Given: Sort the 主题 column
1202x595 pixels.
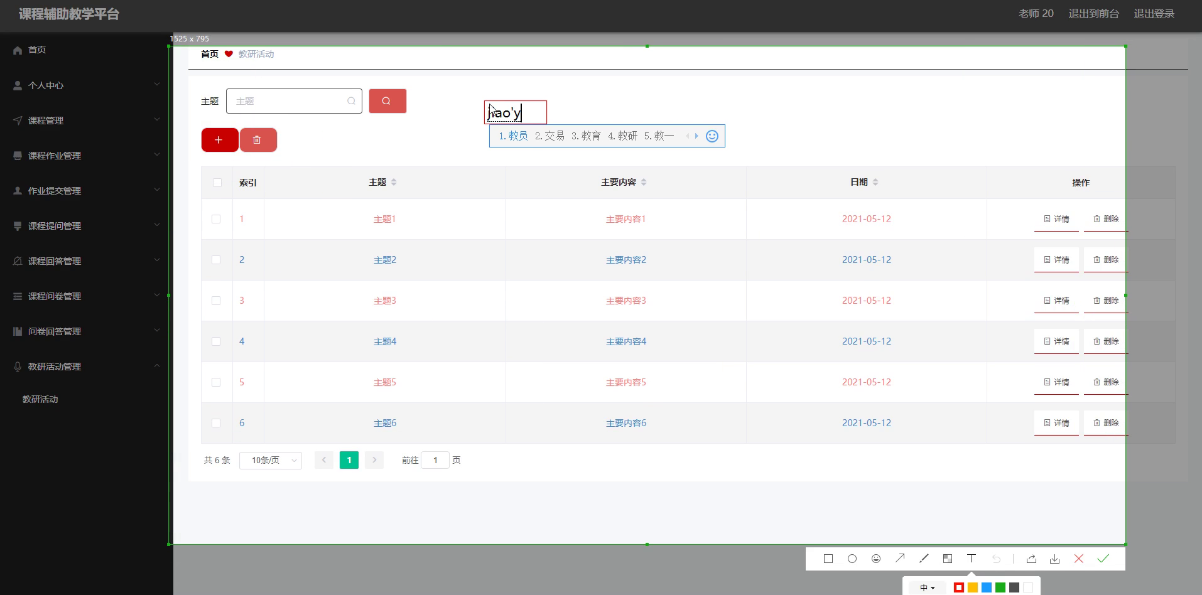Looking at the screenshot, I should (394, 182).
